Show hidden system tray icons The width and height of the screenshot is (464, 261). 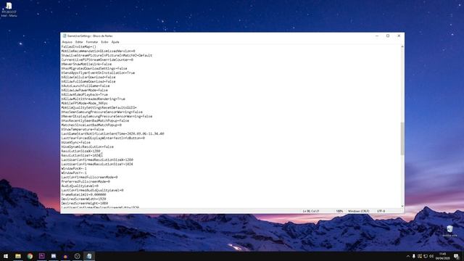pyautogui.click(x=408, y=256)
